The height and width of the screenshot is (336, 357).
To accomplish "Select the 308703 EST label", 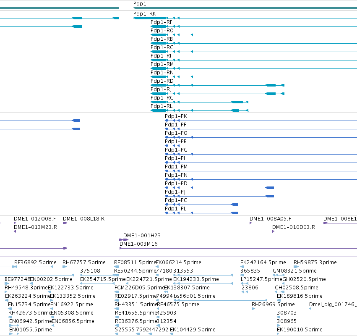I will [x=287, y=313].
